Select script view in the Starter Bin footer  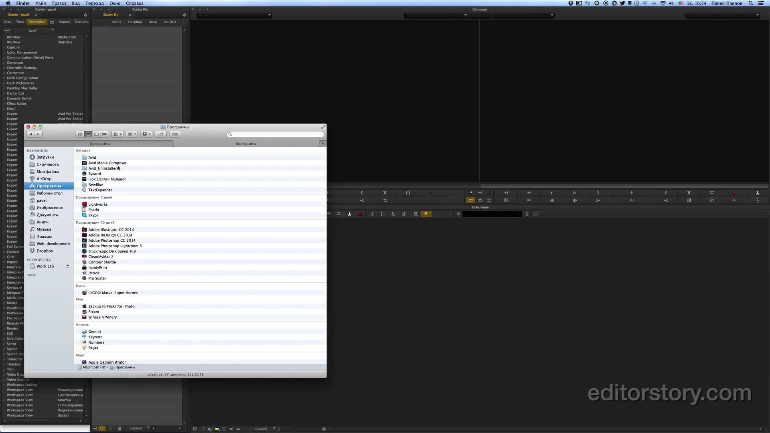(119, 429)
